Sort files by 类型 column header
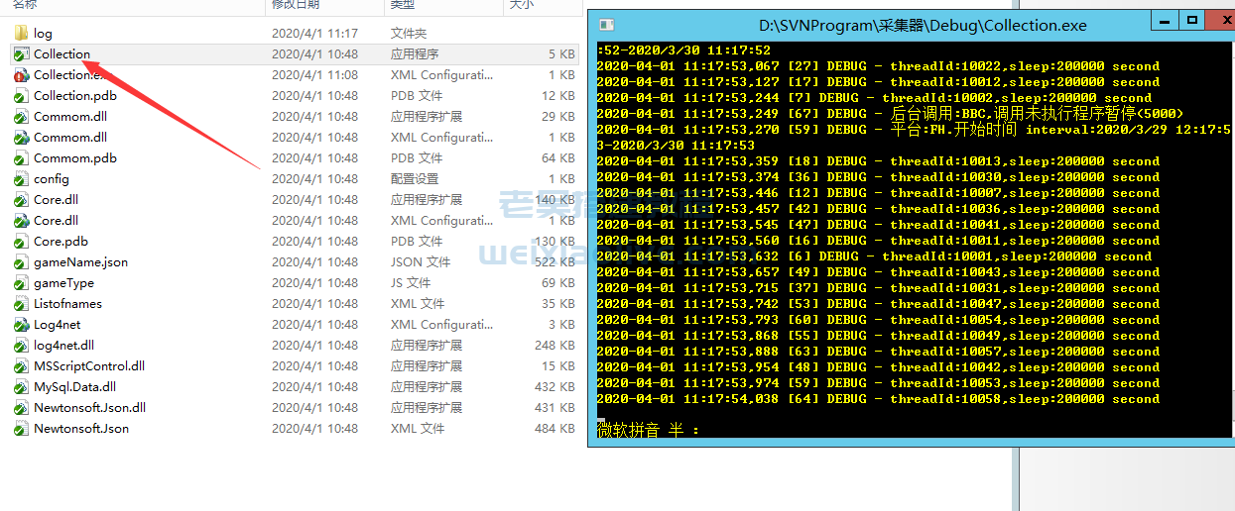 tap(401, 5)
